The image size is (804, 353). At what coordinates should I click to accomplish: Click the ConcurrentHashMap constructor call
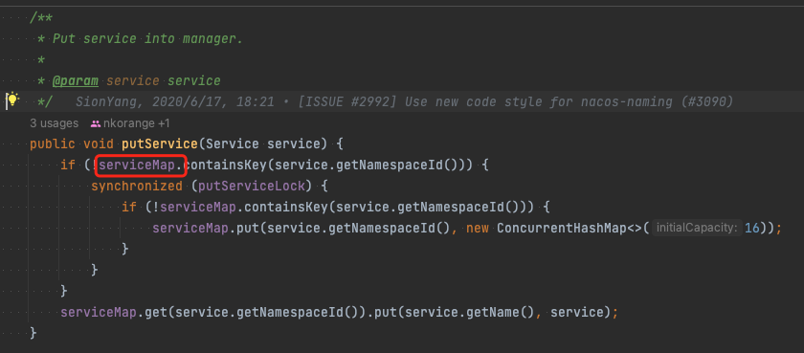(562, 228)
